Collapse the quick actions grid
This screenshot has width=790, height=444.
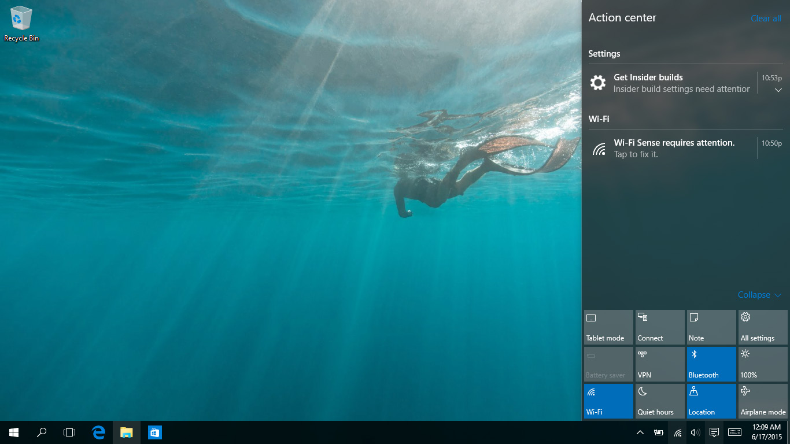[x=759, y=295]
